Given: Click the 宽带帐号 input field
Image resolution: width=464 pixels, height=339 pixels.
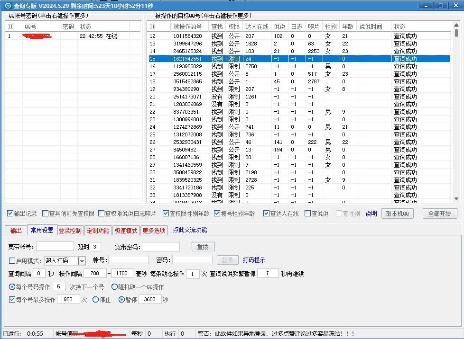Looking at the screenshot, I should tap(55, 246).
